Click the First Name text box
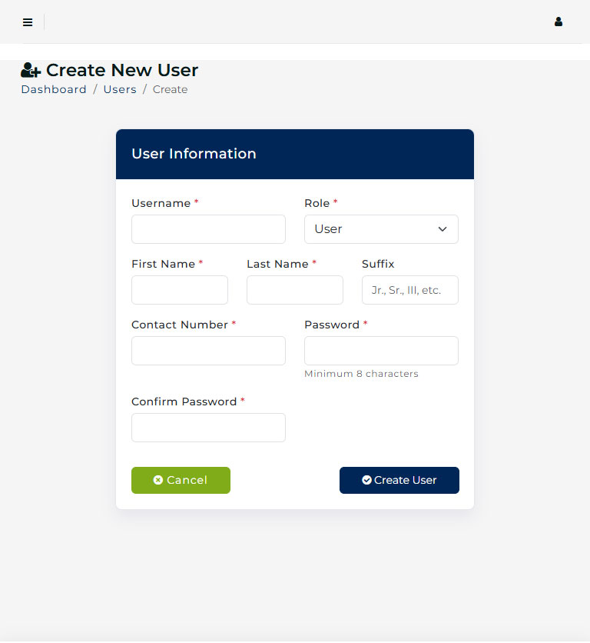 click(180, 290)
